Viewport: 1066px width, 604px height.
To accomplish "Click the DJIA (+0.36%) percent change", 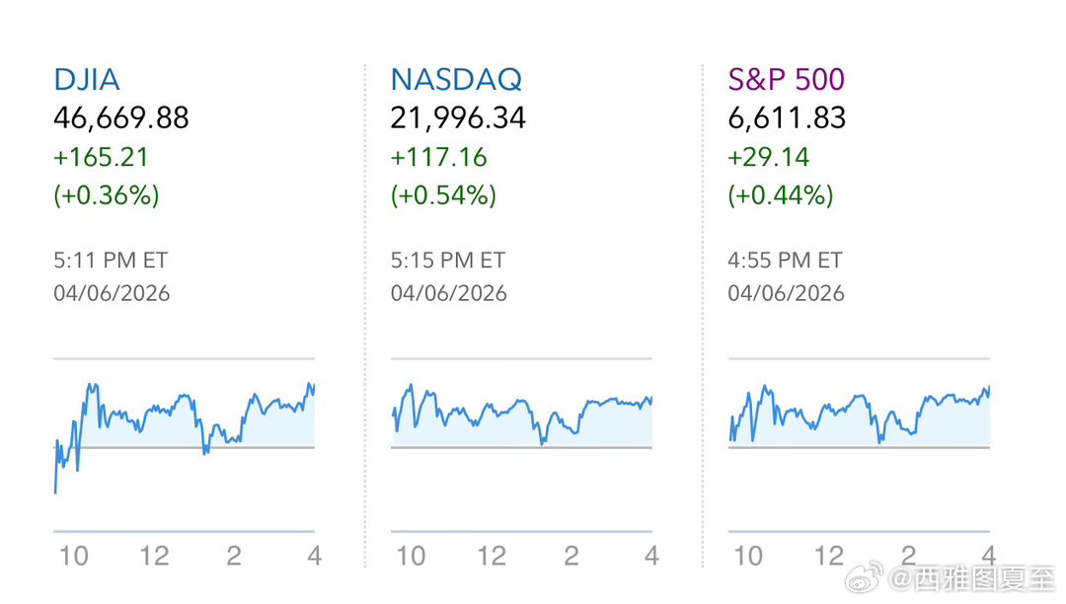I will 106,195.
